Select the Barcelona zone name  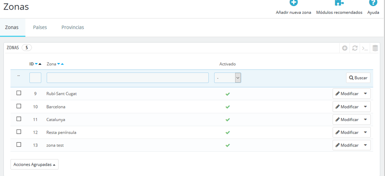point(56,107)
